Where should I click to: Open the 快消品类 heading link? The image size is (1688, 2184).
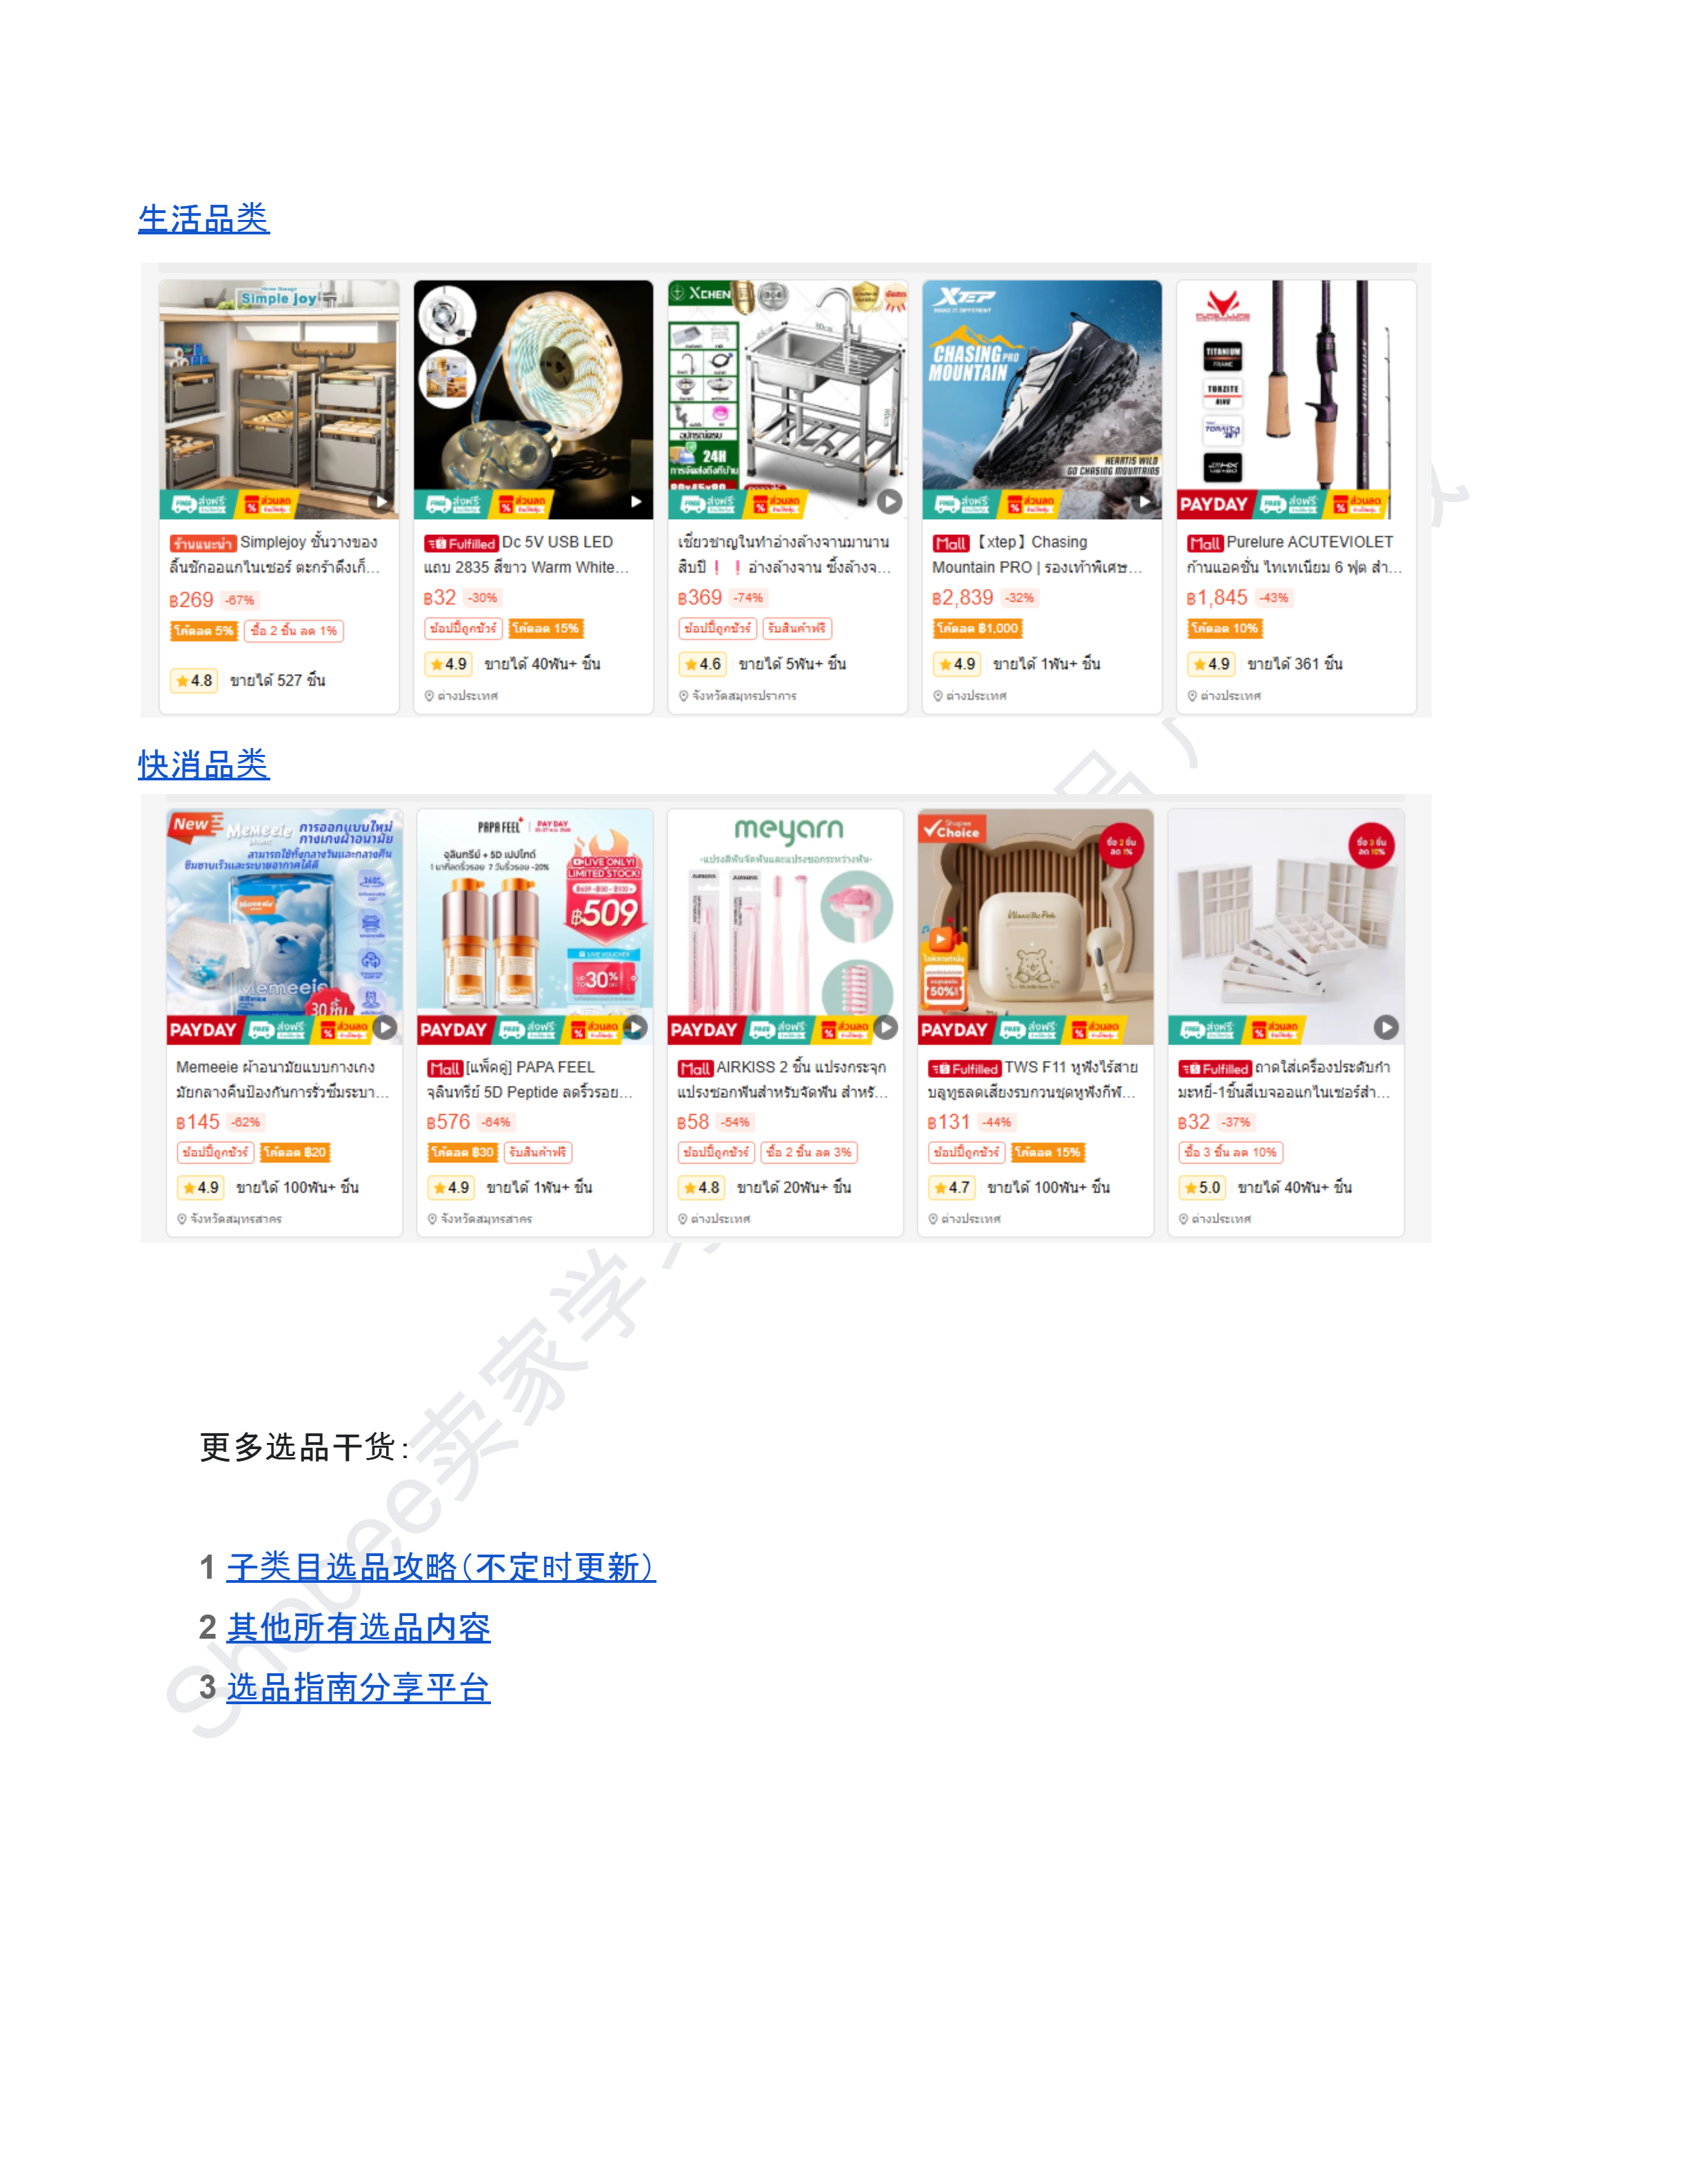click(203, 765)
